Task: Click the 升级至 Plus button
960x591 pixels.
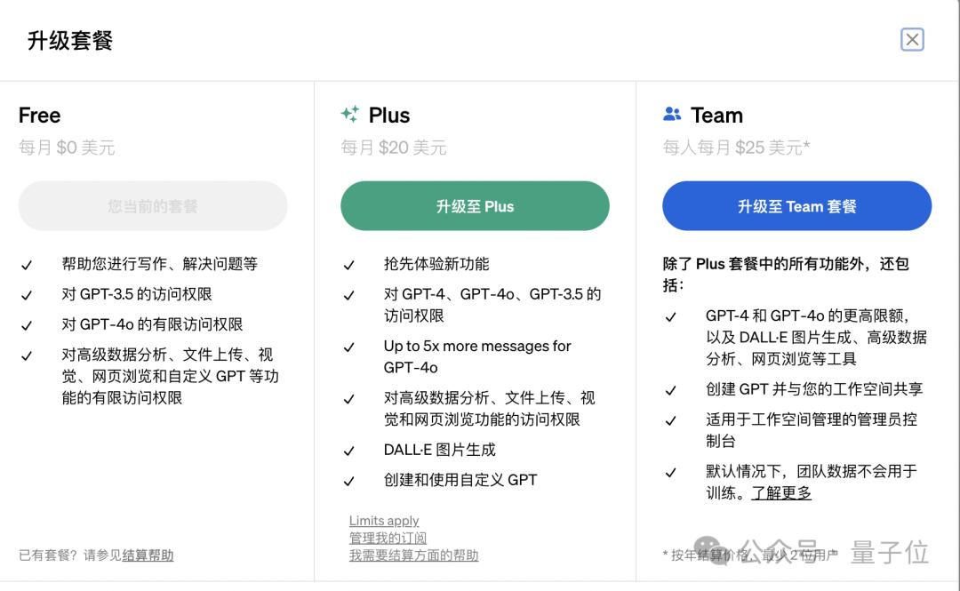Action: pos(475,206)
